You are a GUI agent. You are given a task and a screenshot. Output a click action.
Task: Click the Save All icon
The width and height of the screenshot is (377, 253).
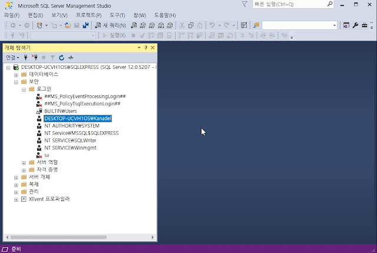85,25
